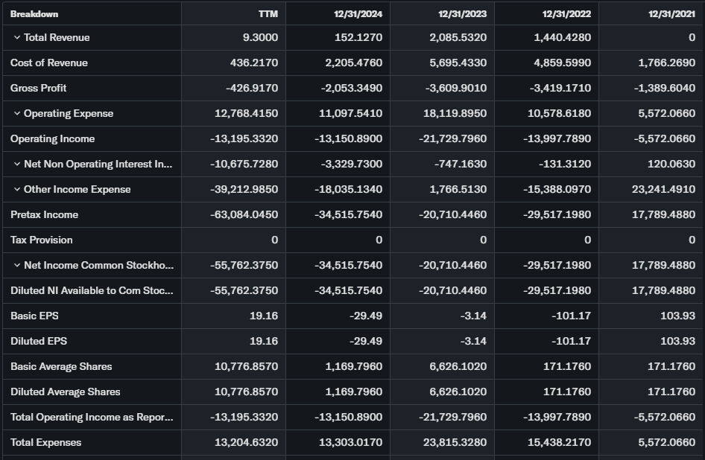Screen dimensions: 705x460
Task: Expand the Other Income Expense chevron
Action: (16, 190)
